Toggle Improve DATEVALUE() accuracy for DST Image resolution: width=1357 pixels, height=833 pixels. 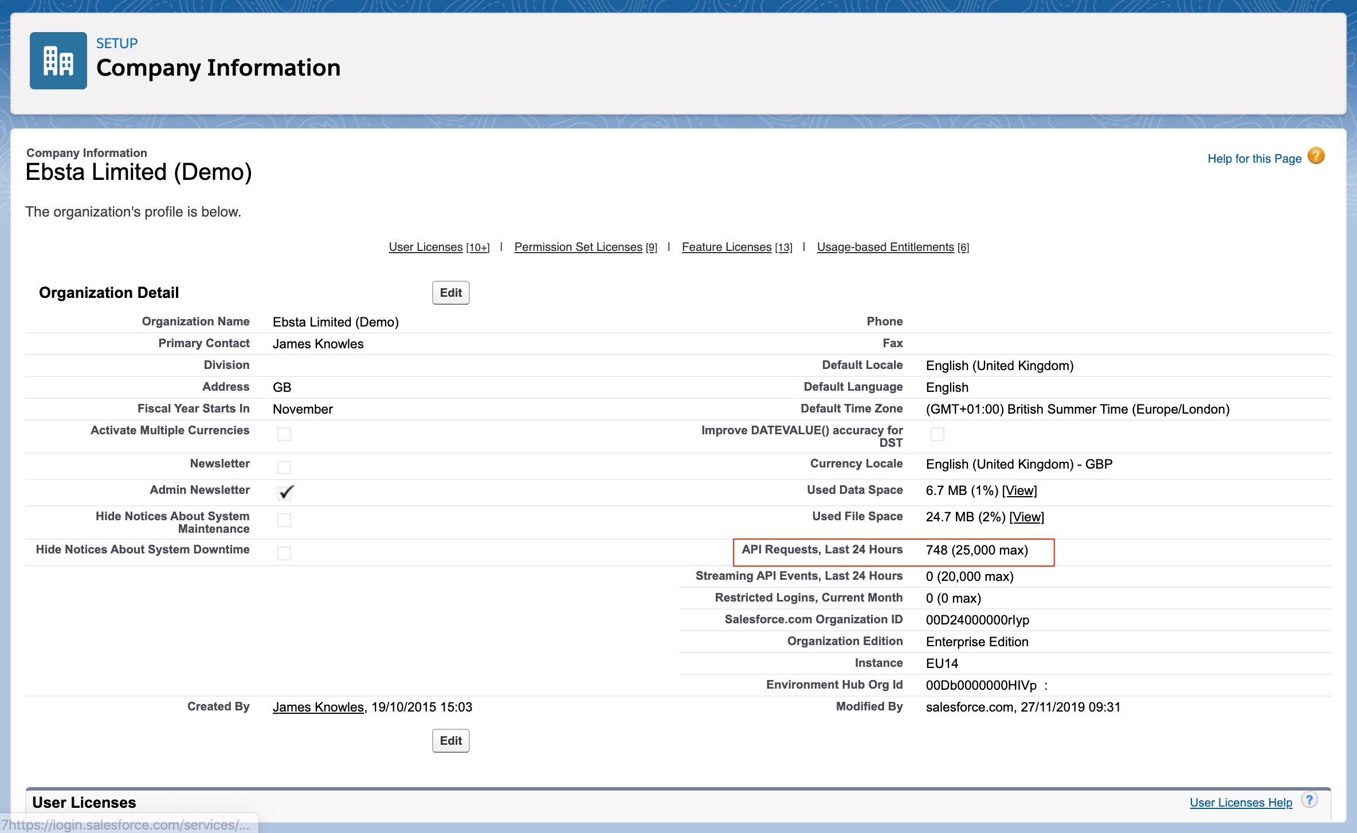938,434
